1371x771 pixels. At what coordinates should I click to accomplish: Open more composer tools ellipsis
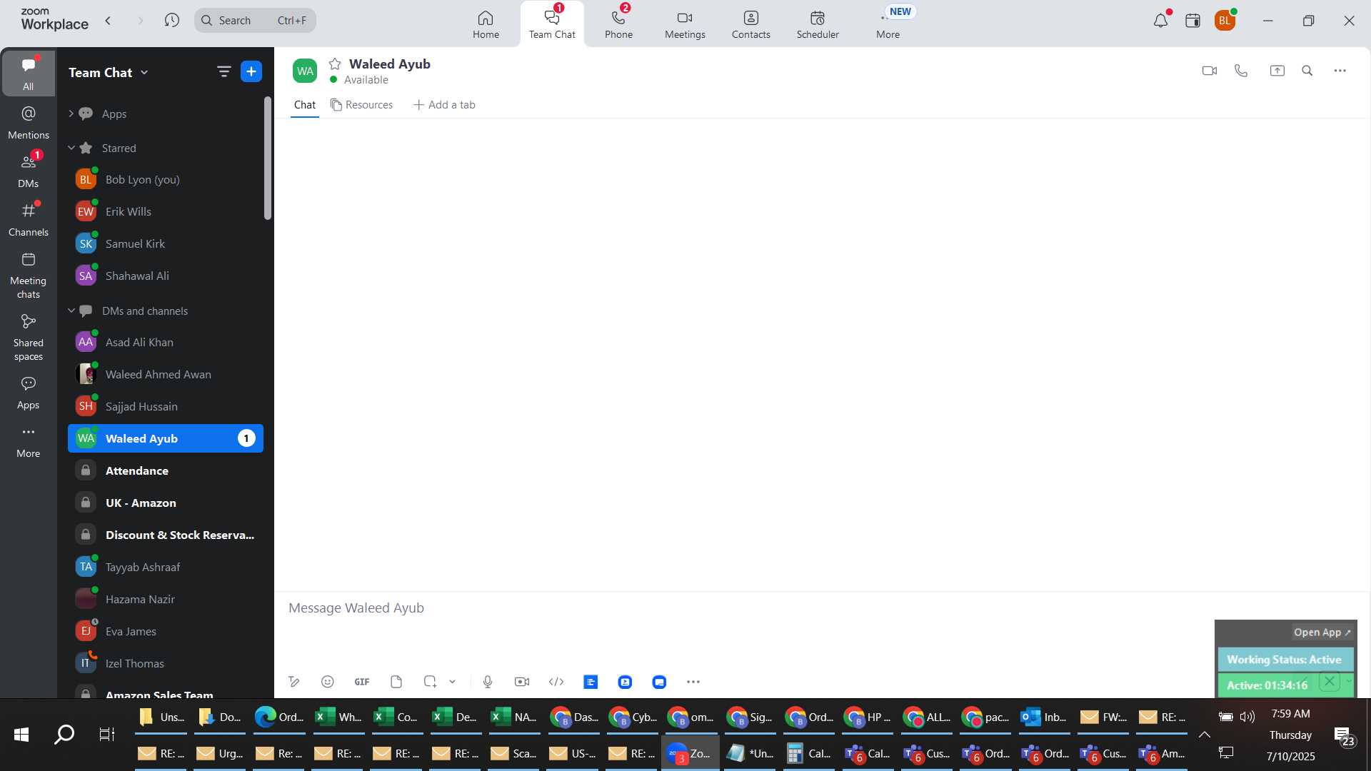[693, 682]
